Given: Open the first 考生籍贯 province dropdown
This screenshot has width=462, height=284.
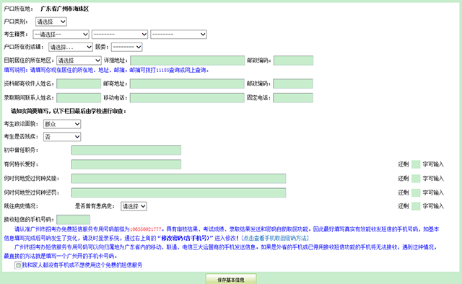Looking at the screenshot, I should (x=61, y=35).
